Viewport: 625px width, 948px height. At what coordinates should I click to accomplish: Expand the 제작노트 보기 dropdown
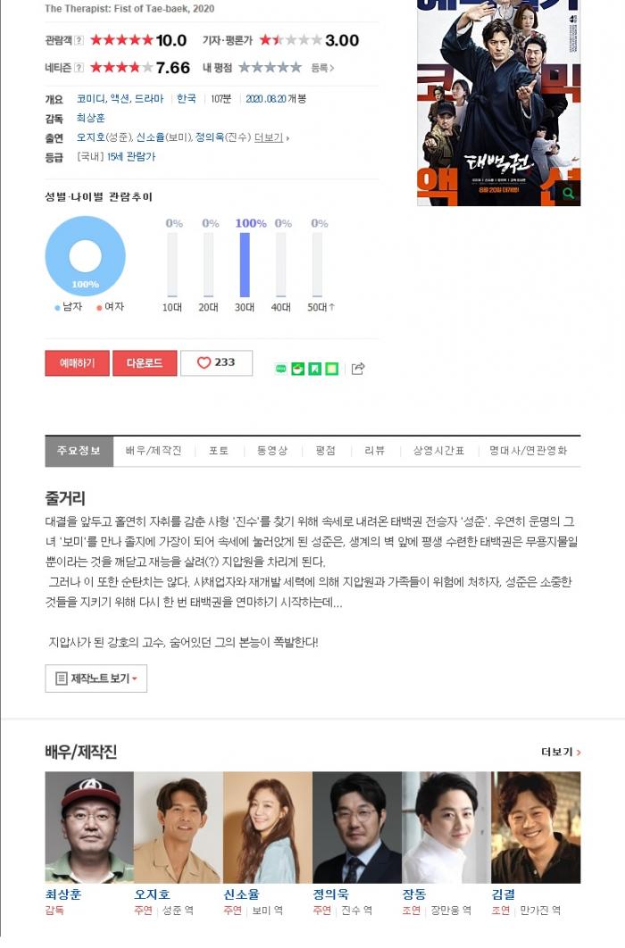[x=96, y=678]
